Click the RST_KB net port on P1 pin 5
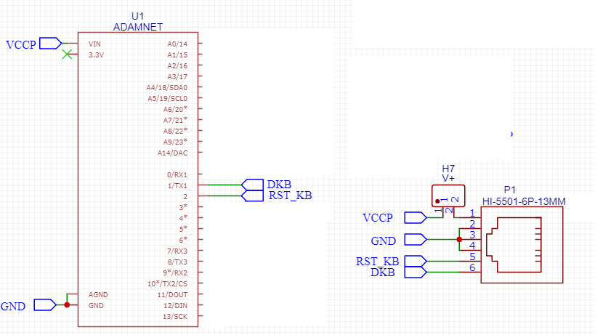Image resolution: width=595 pixels, height=335 pixels. coord(415,261)
